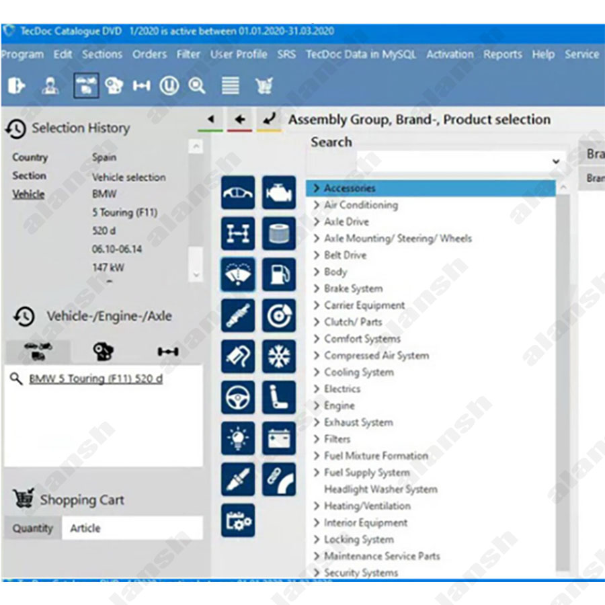The height and width of the screenshot is (605, 605).
Task: Expand the Clutch/ Parts group
Action: tap(317, 322)
